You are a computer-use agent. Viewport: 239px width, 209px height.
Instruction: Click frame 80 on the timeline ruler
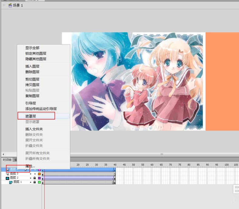189,165
